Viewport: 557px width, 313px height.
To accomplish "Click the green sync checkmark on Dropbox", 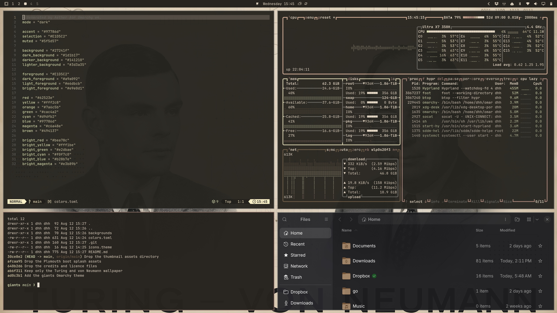I will [x=374, y=276].
